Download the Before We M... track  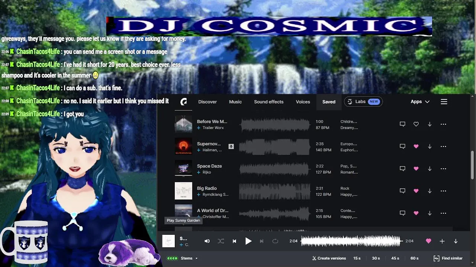(x=430, y=124)
